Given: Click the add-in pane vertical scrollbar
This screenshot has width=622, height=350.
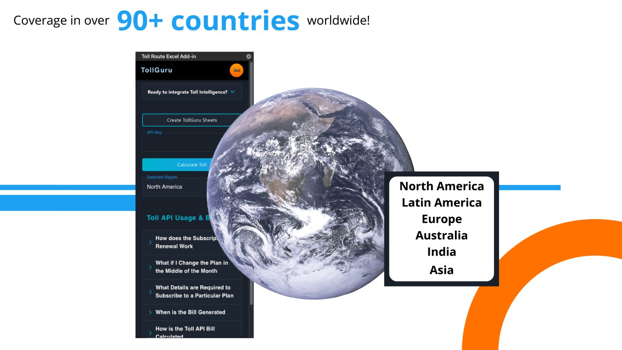Looking at the screenshot, I should [251, 182].
